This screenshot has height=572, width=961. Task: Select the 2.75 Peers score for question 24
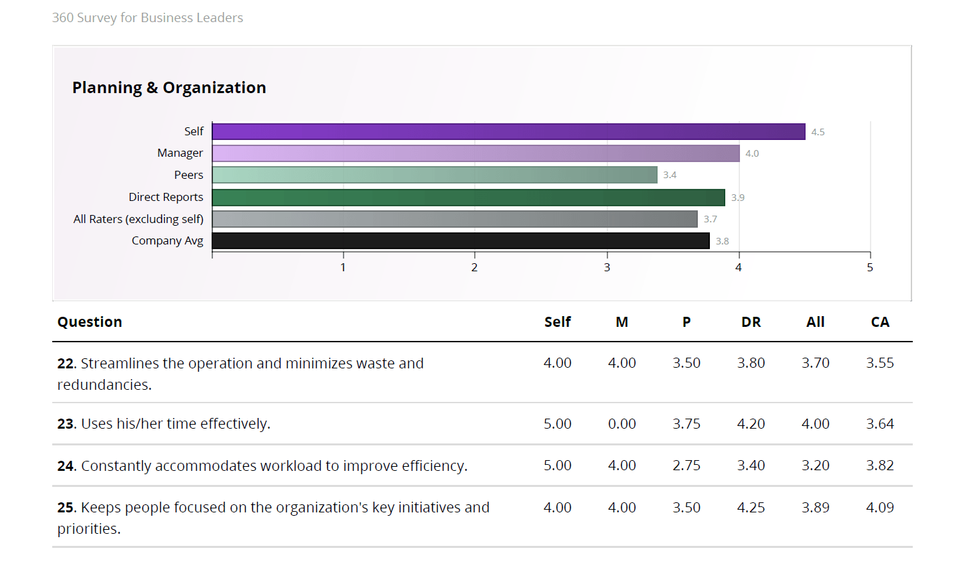(x=686, y=466)
